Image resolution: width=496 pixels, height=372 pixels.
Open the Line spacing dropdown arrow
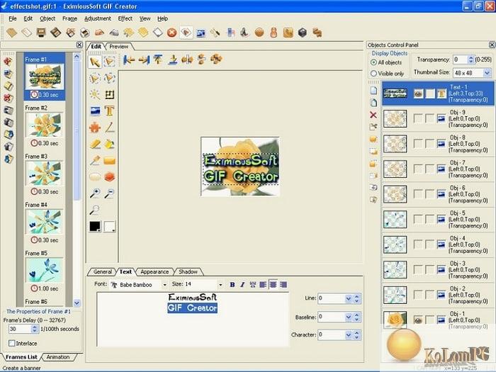349,298
